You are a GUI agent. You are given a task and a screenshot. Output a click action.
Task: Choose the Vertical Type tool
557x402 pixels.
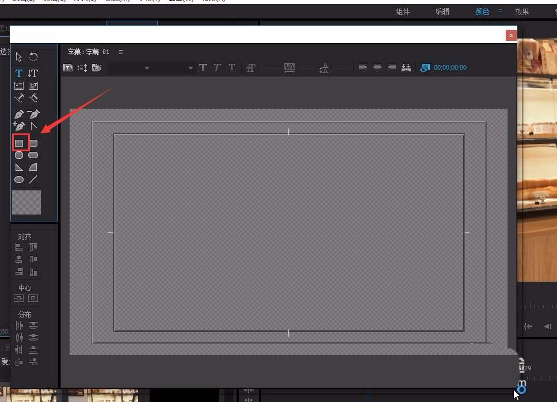[33, 73]
